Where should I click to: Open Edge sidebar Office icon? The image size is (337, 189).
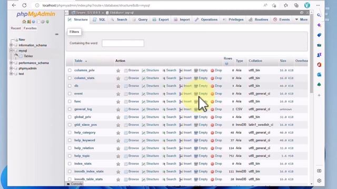[x=319, y=65]
